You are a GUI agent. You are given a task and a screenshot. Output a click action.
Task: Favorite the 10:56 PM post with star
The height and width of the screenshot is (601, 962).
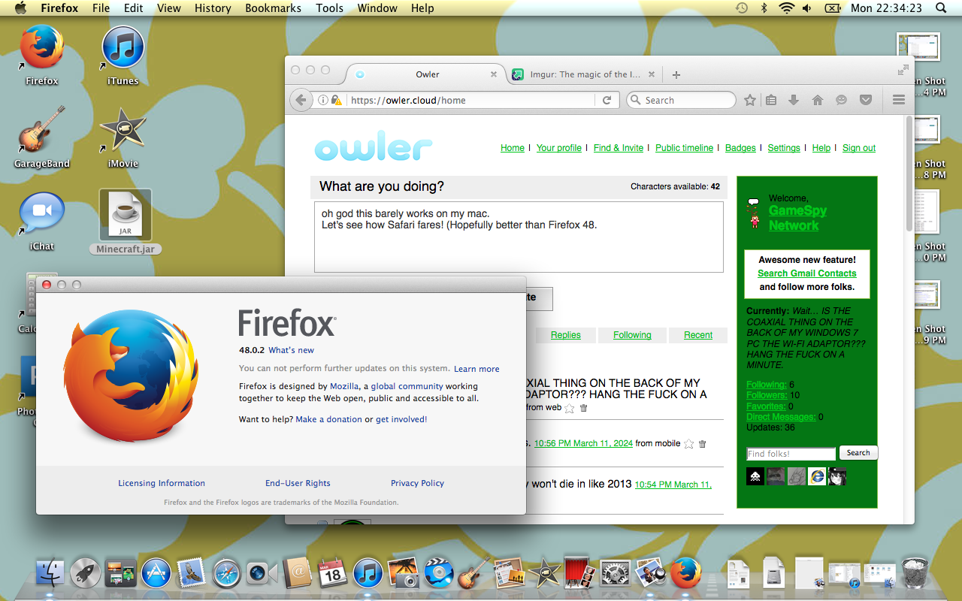tap(688, 444)
